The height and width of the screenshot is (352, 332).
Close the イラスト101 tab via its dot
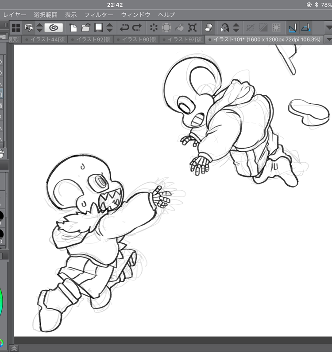[210, 40]
